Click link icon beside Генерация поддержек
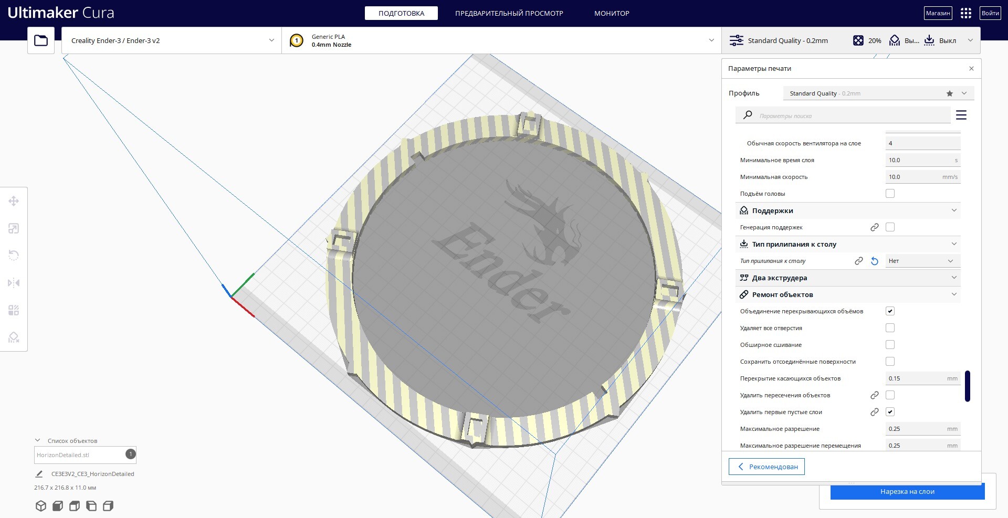This screenshot has width=1008, height=518. (x=875, y=227)
